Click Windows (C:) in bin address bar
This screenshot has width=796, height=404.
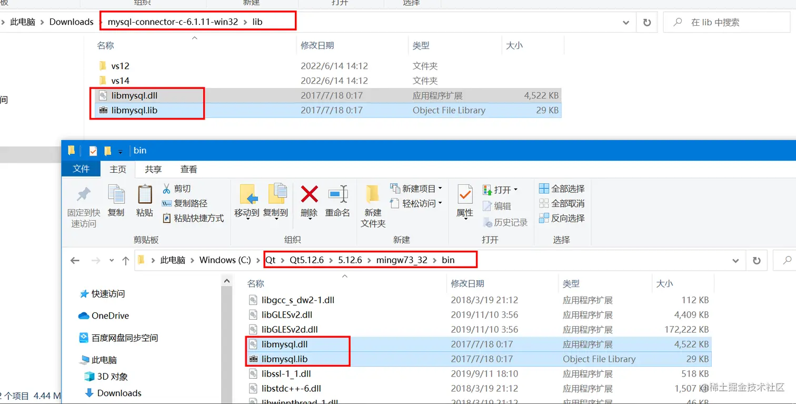(225, 260)
